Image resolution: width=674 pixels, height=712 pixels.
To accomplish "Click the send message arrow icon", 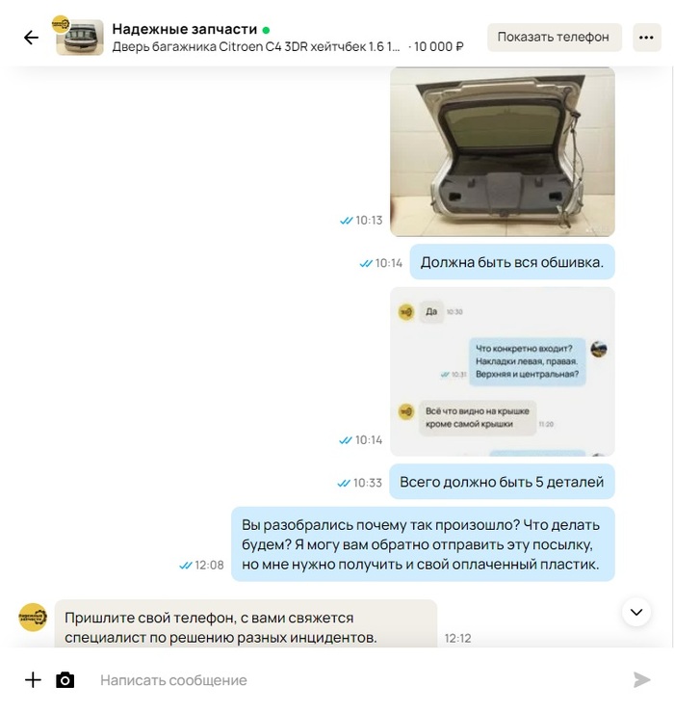I will pos(642,680).
